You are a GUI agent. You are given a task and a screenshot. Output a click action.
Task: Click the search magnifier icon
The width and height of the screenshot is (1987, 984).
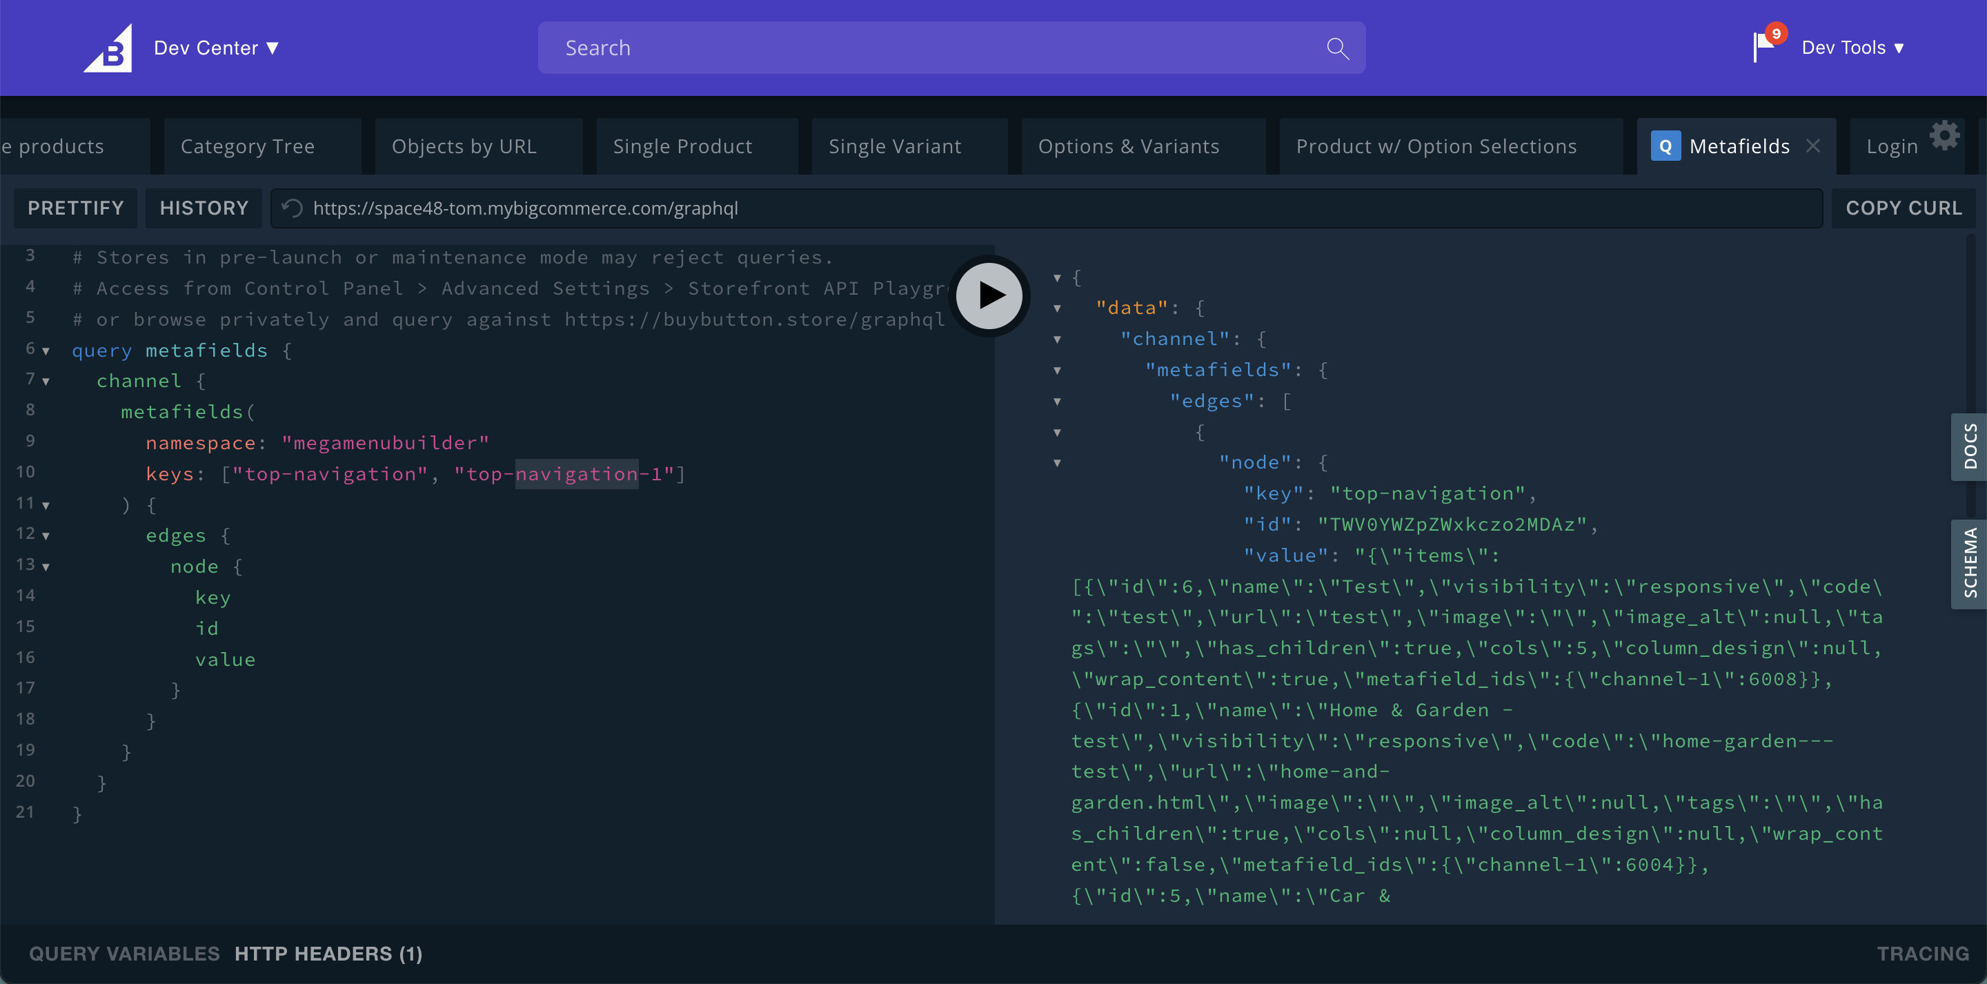point(1338,48)
